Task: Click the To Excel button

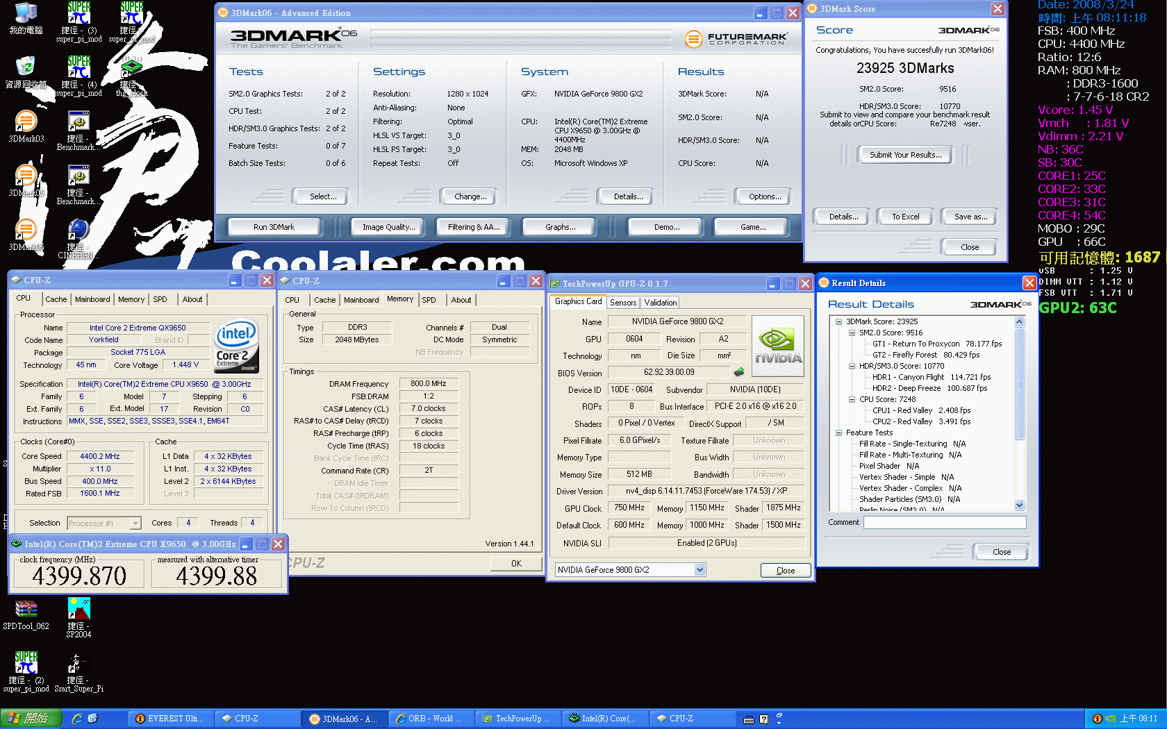Action: [905, 217]
